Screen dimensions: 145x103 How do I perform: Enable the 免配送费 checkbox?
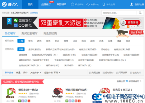tap(90, 73)
